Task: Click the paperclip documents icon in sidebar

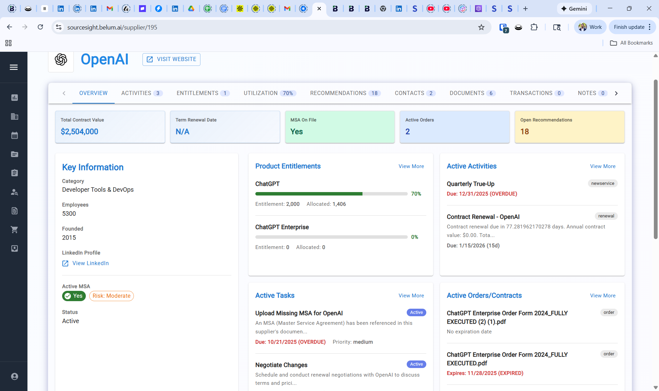Action: pos(14,211)
